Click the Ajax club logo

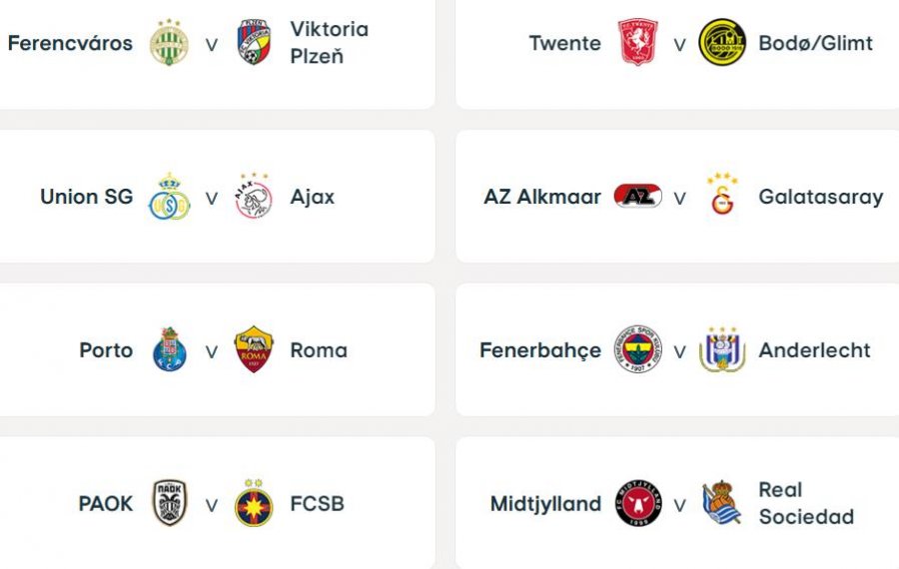254,196
